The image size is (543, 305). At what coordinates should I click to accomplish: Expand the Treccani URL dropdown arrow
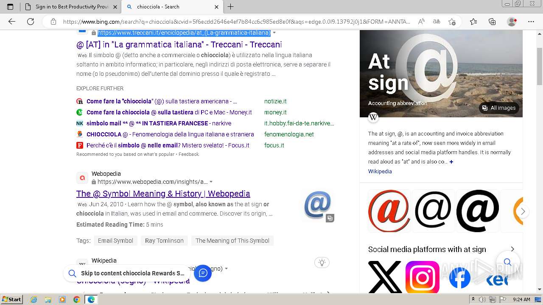[274, 33]
